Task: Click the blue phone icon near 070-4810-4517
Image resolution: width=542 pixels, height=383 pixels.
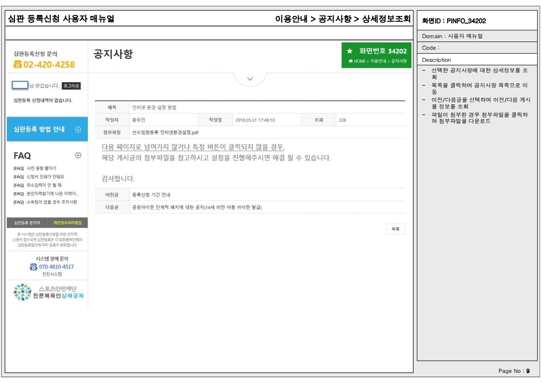Action: [33, 267]
